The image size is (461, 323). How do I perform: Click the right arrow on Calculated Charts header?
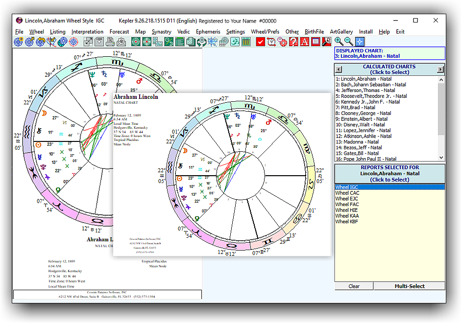click(x=440, y=69)
